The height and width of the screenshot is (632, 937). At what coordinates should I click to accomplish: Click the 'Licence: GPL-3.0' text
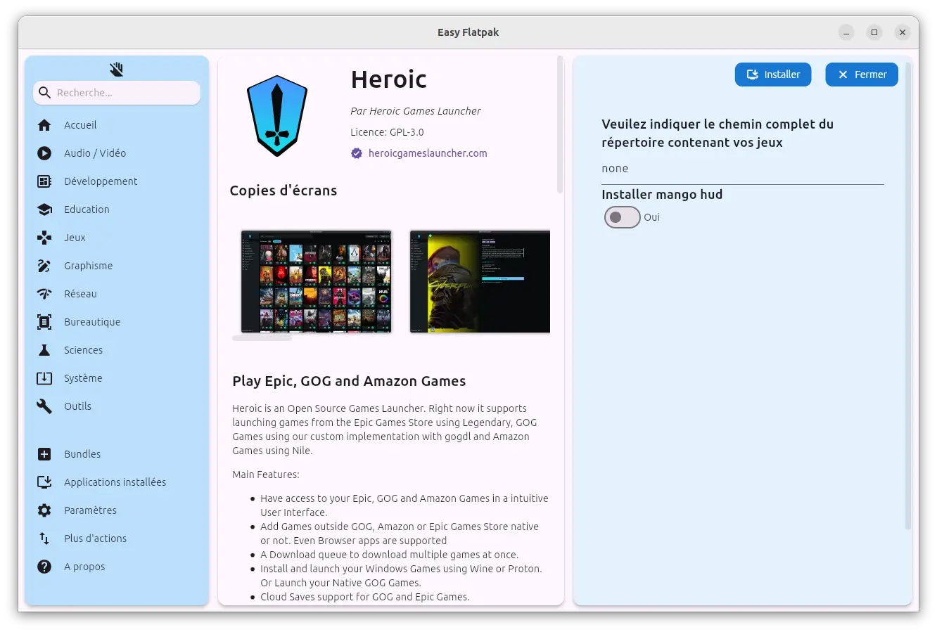tap(387, 132)
